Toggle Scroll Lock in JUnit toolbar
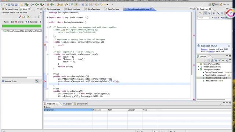Image resolution: width=235 pixels, height=132 pixels. [23, 17]
